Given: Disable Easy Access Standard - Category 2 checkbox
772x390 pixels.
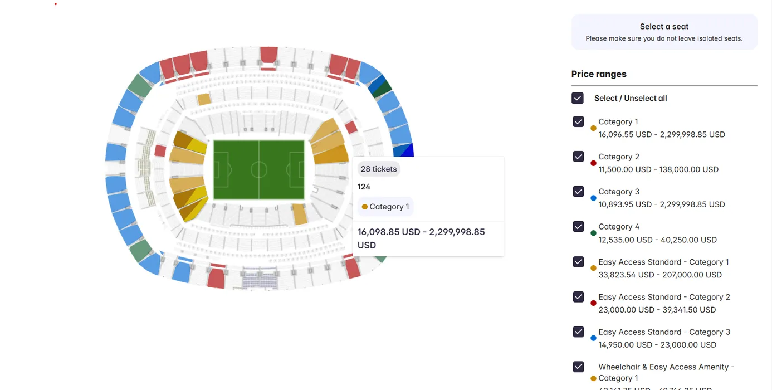Looking at the screenshot, I should click(x=578, y=297).
